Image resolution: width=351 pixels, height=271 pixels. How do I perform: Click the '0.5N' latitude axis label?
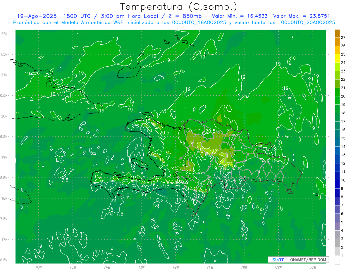[4, 96]
